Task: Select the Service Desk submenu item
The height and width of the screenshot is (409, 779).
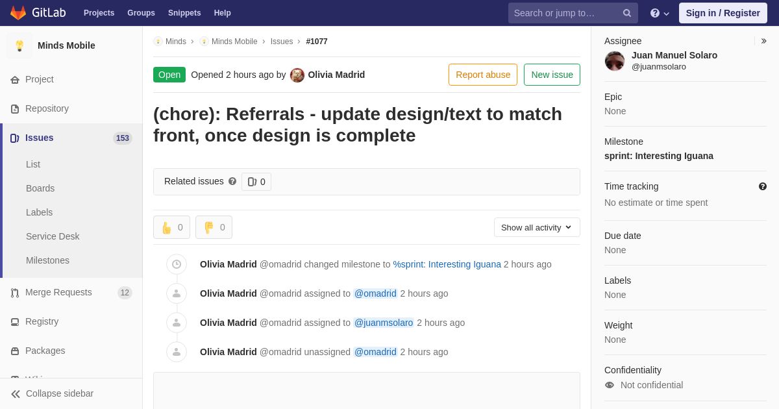Action: coord(53,236)
